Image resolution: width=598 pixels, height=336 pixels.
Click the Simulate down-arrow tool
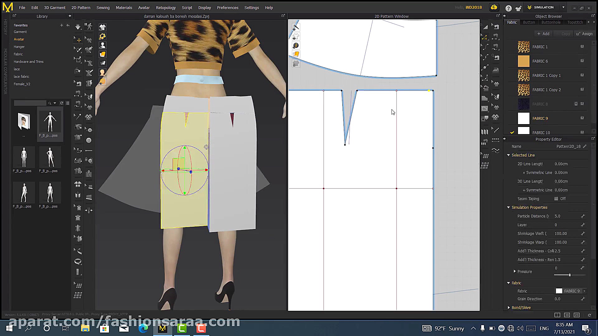point(78,27)
